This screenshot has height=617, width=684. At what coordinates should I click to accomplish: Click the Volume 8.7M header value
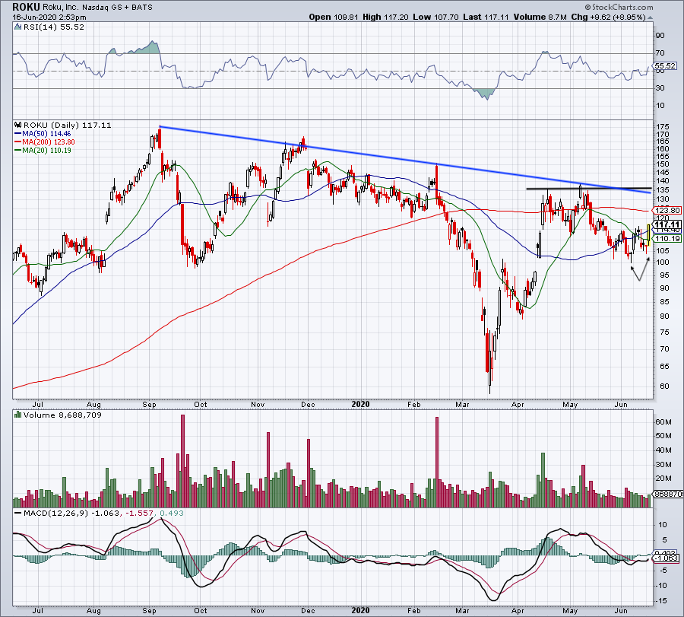tap(540, 17)
